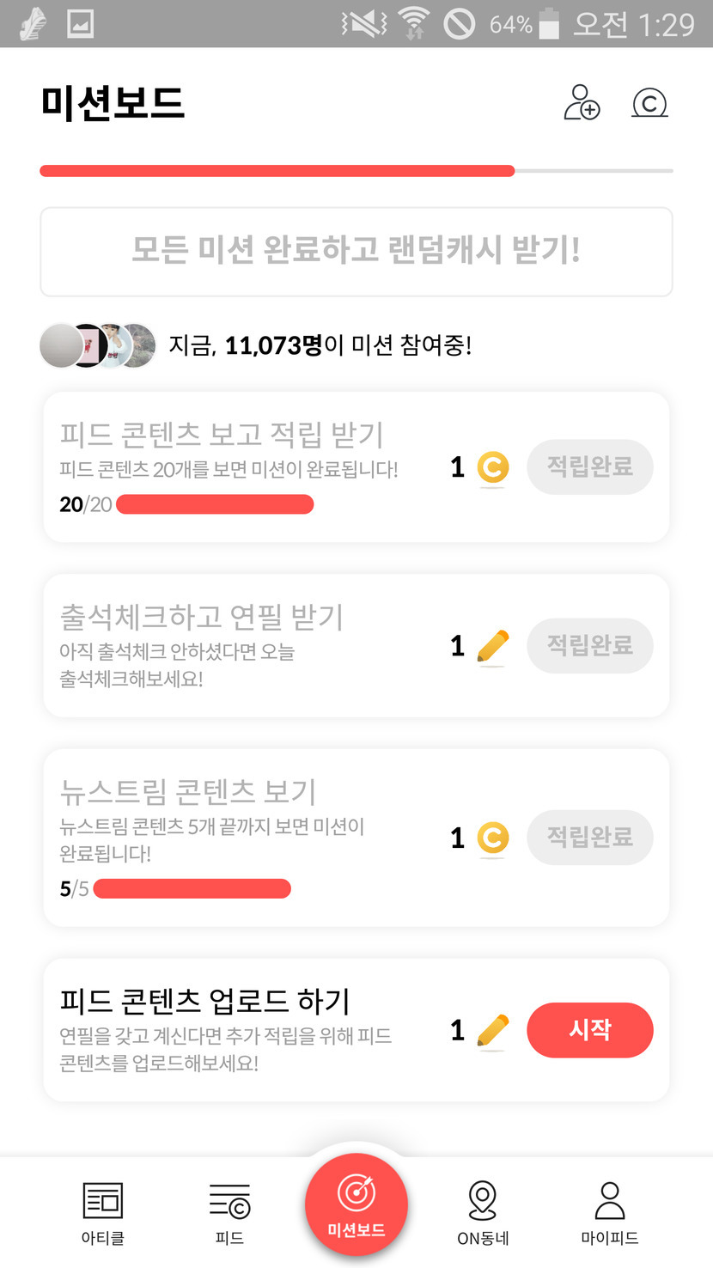Tap the participant profile avatars
Image resolution: width=713 pixels, height=1268 pixels.
pyautogui.click(x=98, y=345)
